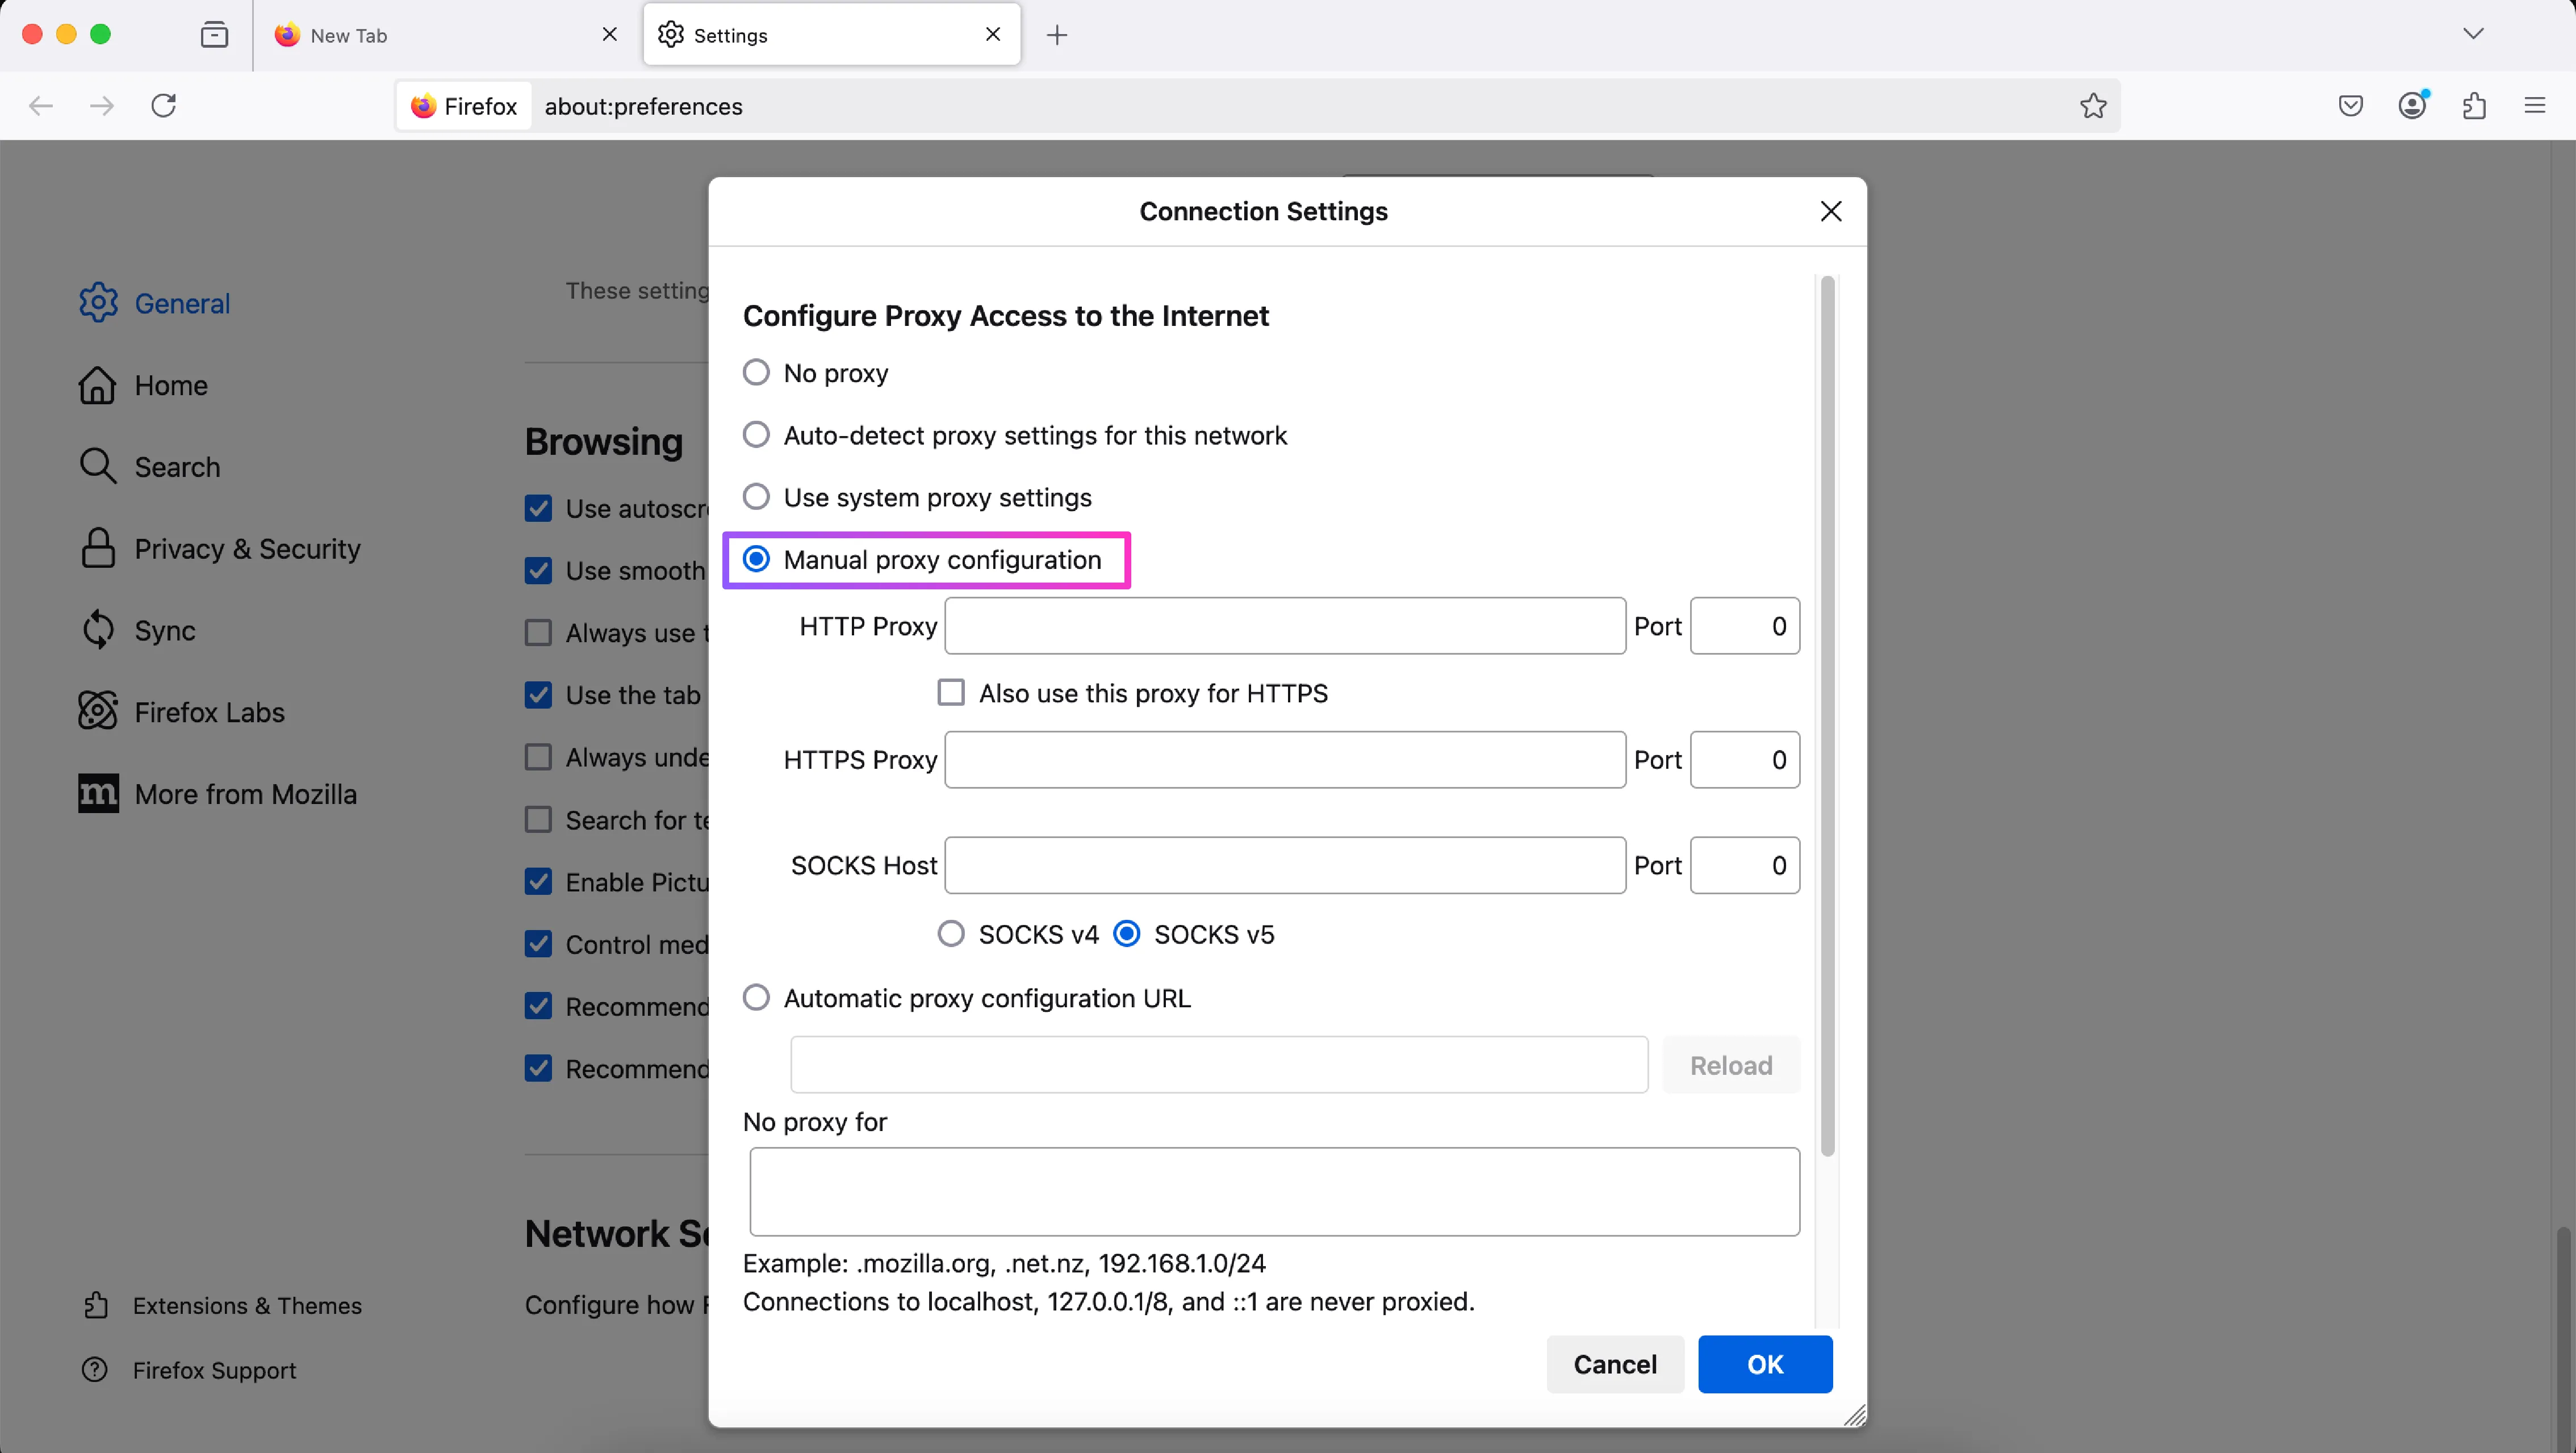This screenshot has width=2576, height=1453.
Task: Choose Automatic proxy configuration URL option
Action: coord(756,998)
